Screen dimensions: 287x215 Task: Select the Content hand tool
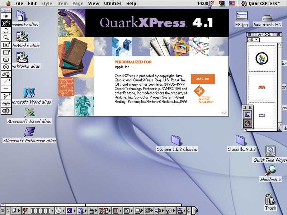click(6, 23)
